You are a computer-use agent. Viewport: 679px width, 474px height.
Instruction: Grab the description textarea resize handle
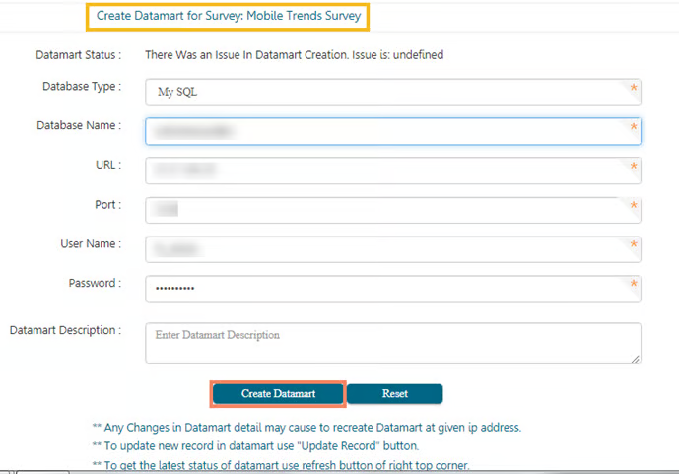click(637, 359)
